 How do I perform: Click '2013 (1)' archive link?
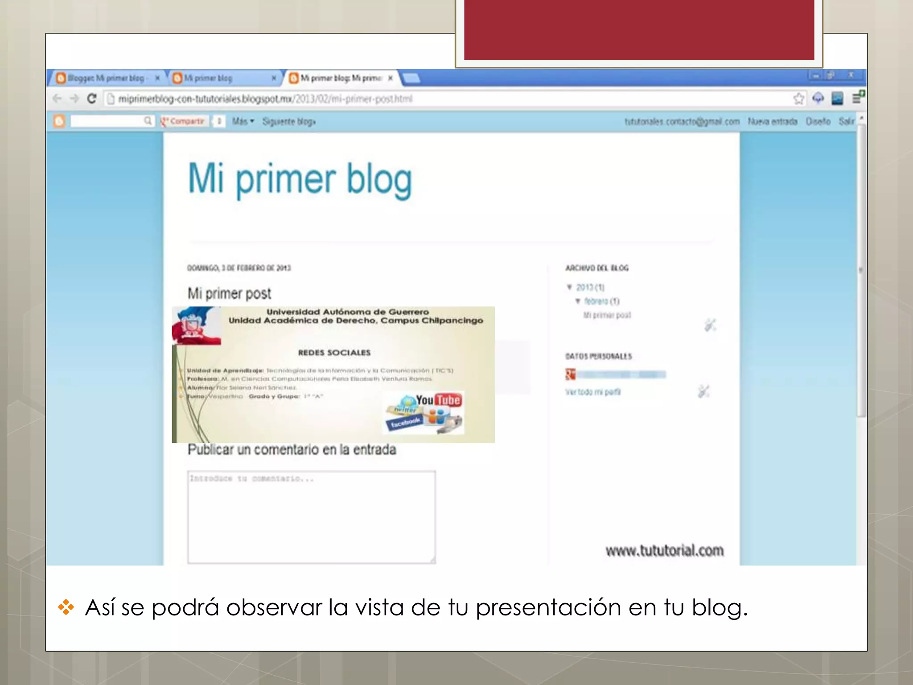click(x=590, y=287)
